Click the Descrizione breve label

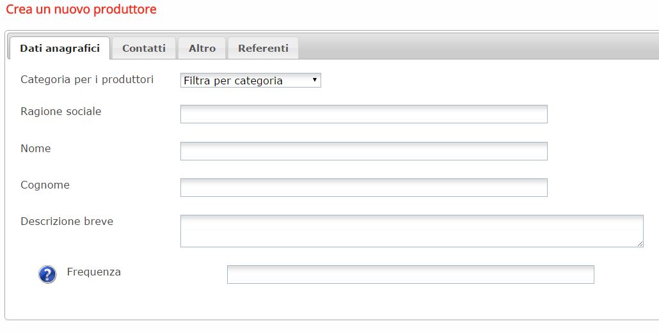click(x=67, y=222)
